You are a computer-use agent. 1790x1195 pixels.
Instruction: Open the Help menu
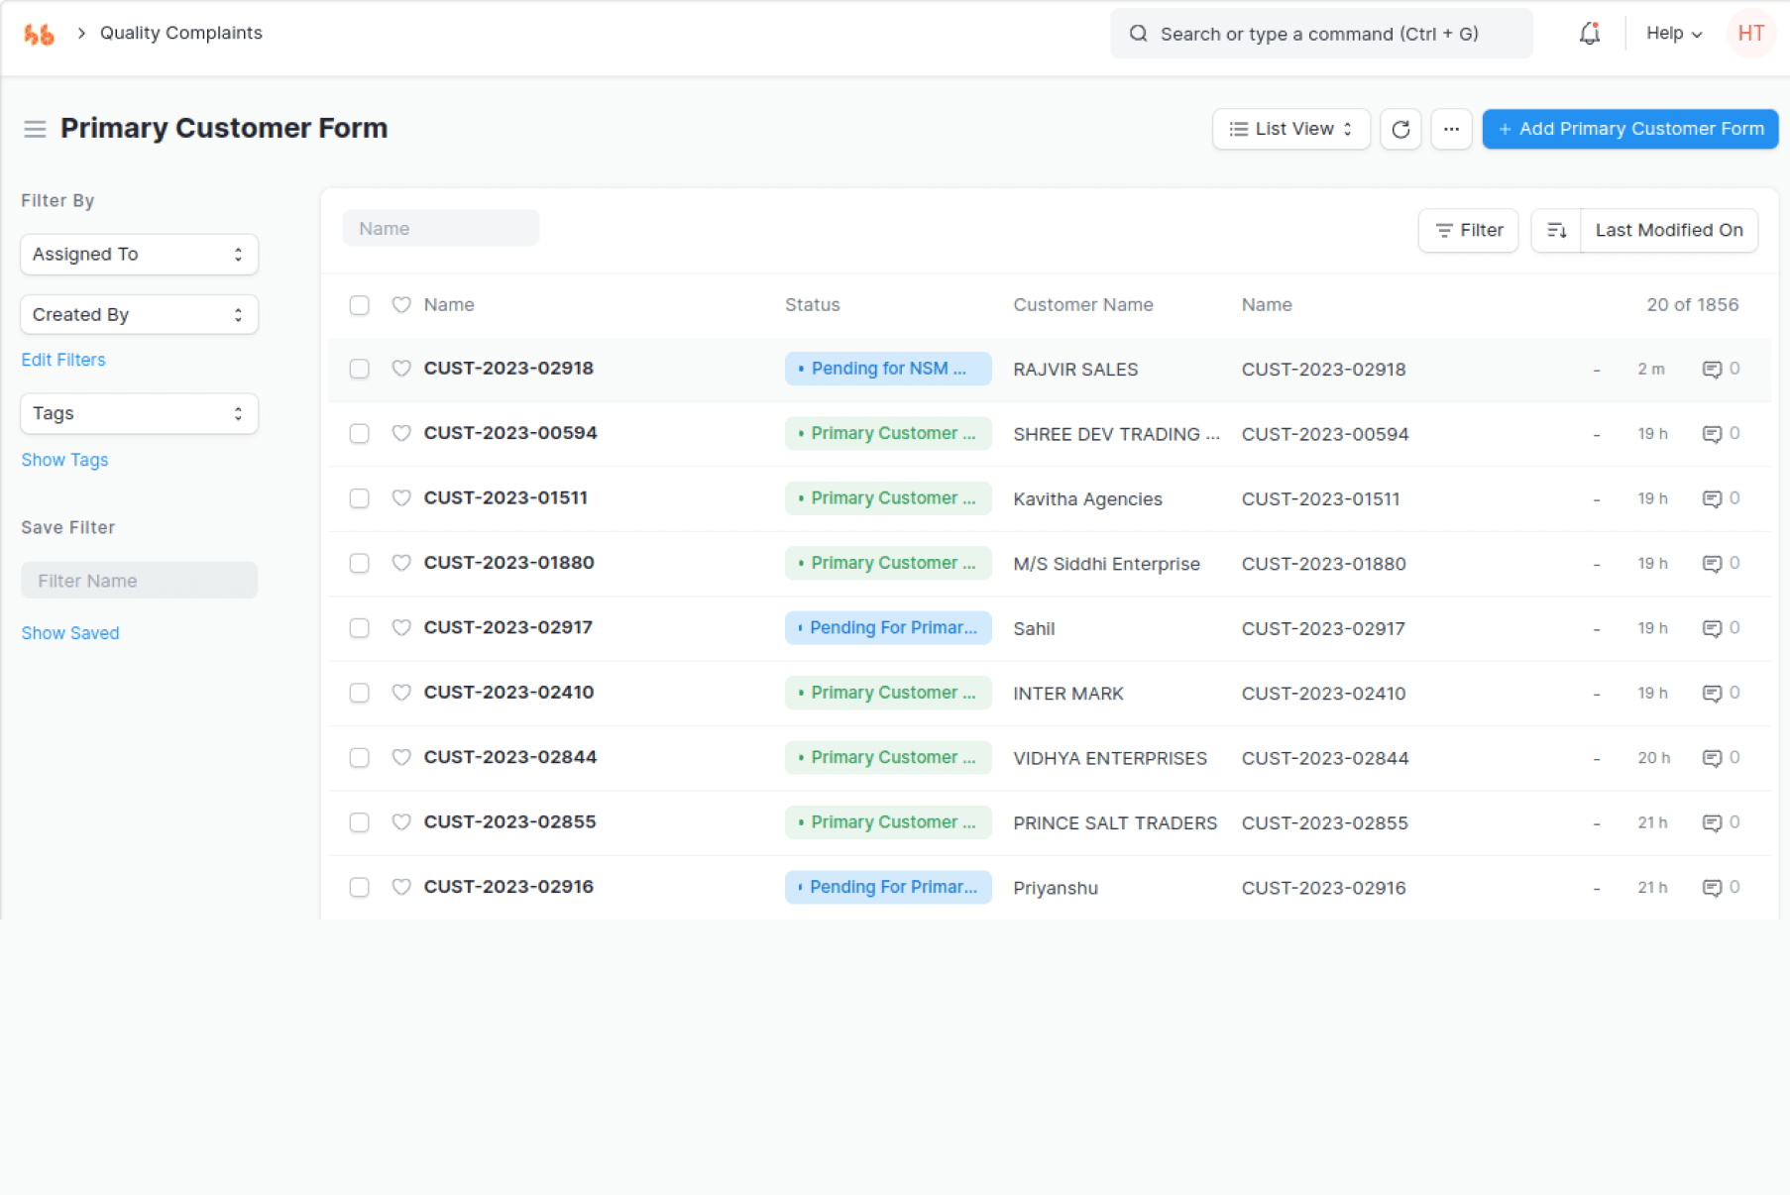pyautogui.click(x=1673, y=34)
